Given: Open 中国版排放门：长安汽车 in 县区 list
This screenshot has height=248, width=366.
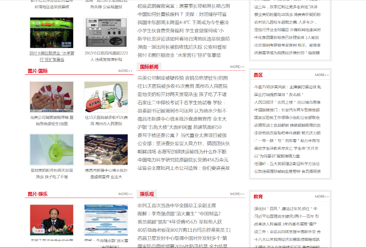Looking at the screenshot, I should (287, 110).
